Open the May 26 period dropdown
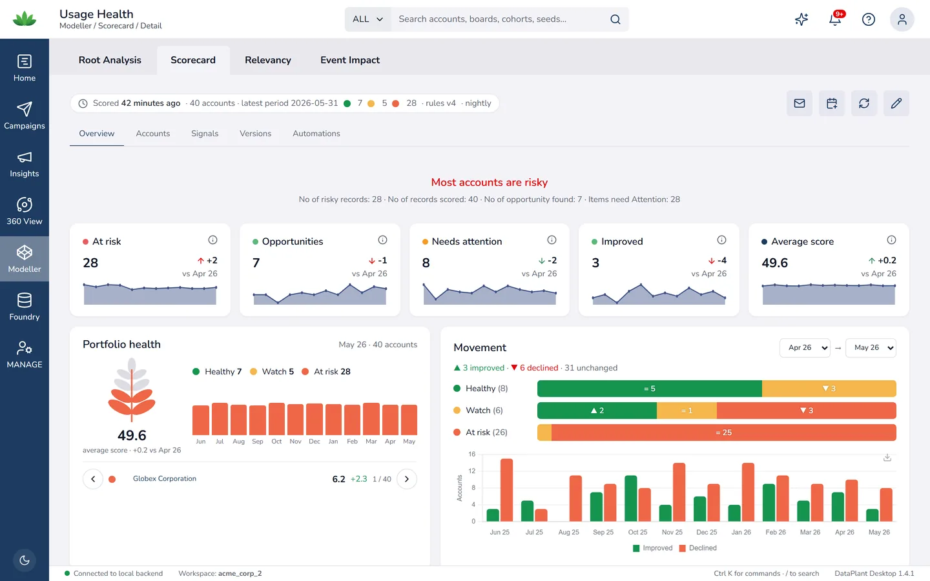930x581 pixels. 871,348
